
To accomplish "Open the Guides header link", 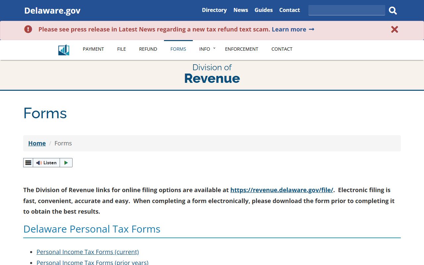I will pyautogui.click(x=264, y=10).
